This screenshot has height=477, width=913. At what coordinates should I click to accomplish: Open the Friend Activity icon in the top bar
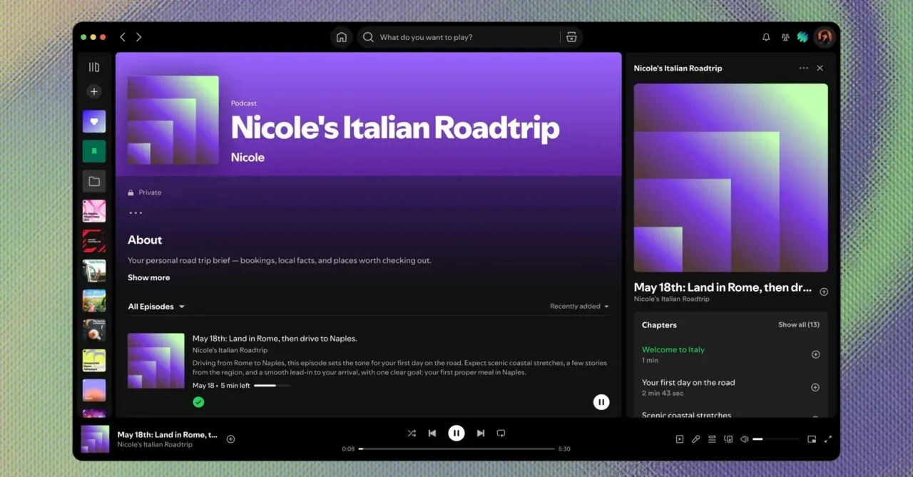tap(785, 37)
